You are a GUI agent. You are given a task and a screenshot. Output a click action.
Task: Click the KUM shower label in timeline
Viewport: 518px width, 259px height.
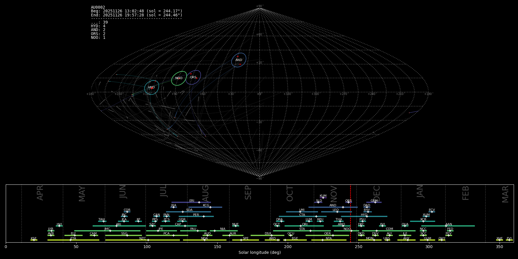323,196
